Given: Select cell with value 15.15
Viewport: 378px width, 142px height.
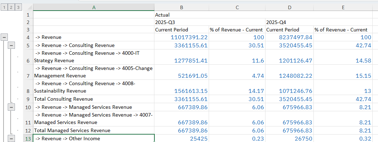Looking at the screenshot, I should [x=343, y=72].
